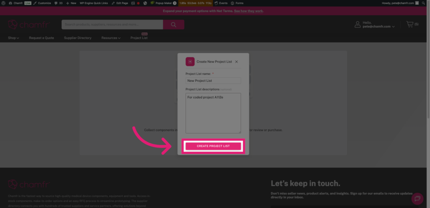Click the Yoast SEO icon in admin bar
The width and height of the screenshot is (430, 208).
[x=133, y=3]
